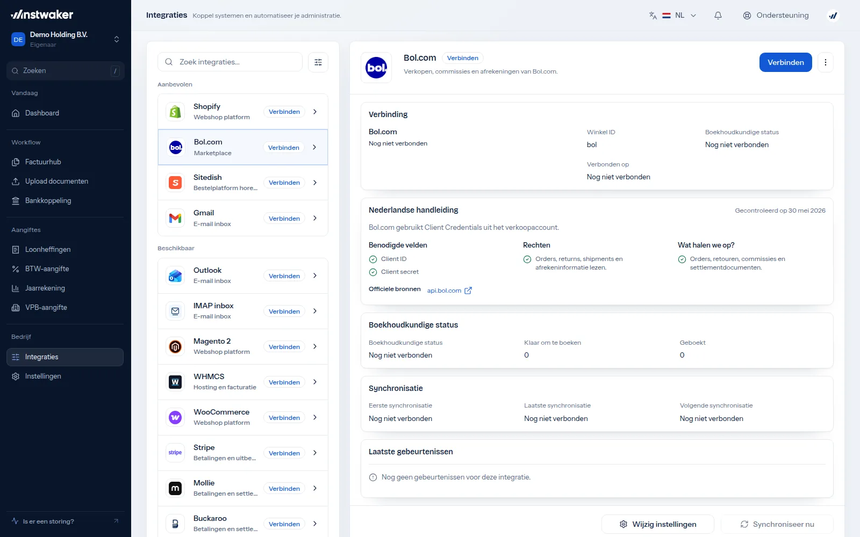Screen dimensions: 860x537
Task: Open the api.bol.com link
Action: pyautogui.click(x=444, y=291)
